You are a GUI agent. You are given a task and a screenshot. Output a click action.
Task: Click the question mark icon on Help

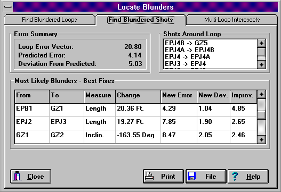pyautogui.click(x=235, y=176)
